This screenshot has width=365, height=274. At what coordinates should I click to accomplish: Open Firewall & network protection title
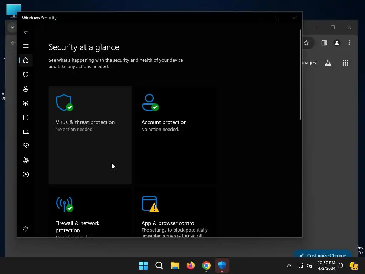click(77, 227)
